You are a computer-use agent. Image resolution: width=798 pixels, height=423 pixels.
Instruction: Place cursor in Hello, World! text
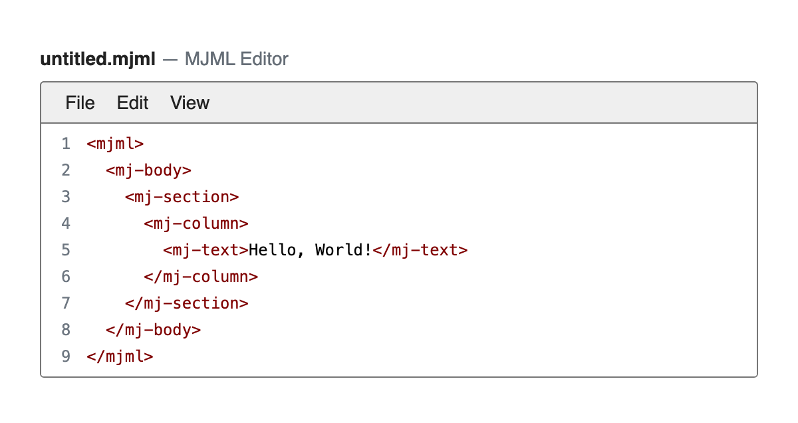point(311,250)
